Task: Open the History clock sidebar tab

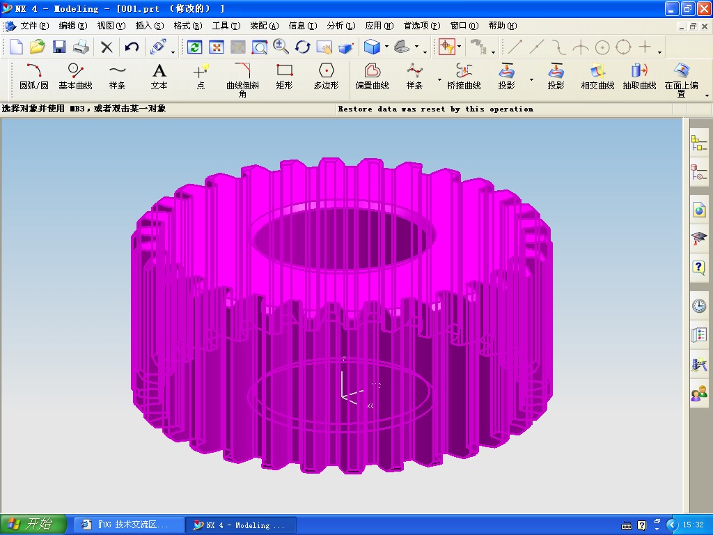Action: pyautogui.click(x=699, y=305)
